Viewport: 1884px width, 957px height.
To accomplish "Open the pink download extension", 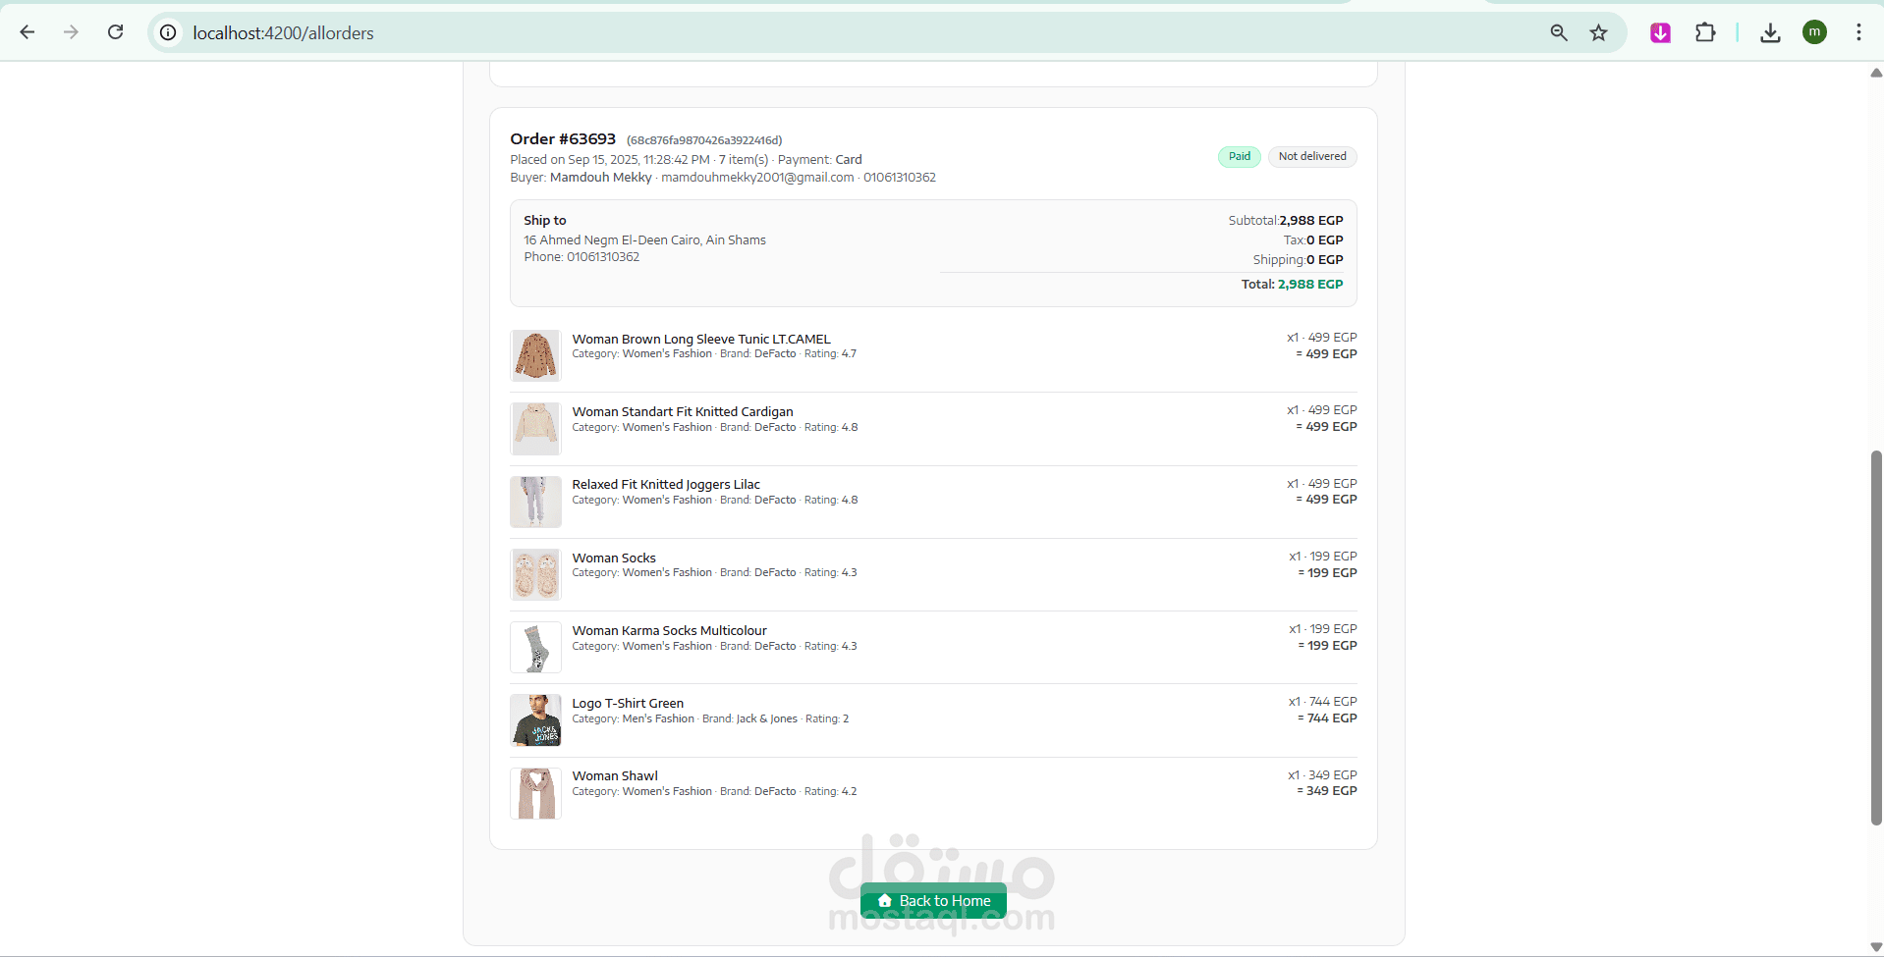I will (x=1661, y=32).
